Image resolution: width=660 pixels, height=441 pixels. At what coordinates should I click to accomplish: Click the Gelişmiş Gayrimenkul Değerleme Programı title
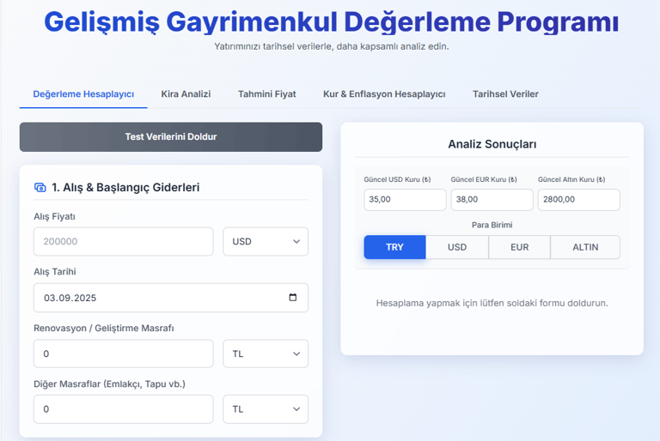[x=331, y=21]
